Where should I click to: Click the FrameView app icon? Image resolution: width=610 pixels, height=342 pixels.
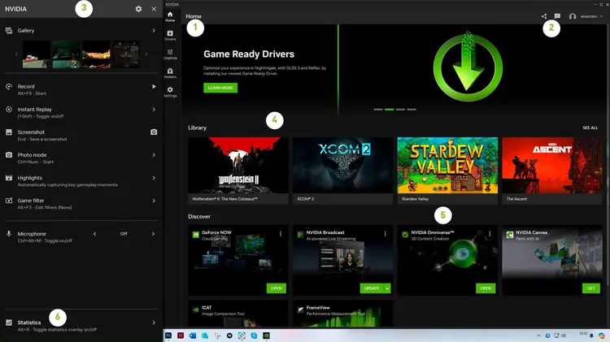tap(300, 310)
